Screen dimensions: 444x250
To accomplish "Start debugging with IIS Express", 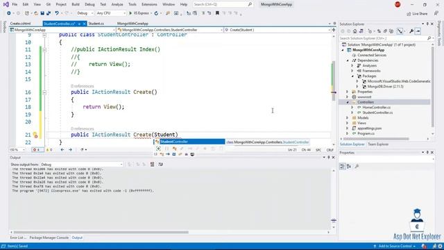I will coord(139,13).
